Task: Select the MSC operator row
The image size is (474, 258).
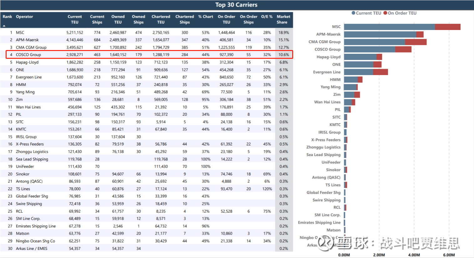Action: 146,33
